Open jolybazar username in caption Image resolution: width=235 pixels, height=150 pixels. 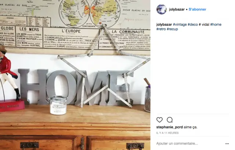click(x=164, y=25)
